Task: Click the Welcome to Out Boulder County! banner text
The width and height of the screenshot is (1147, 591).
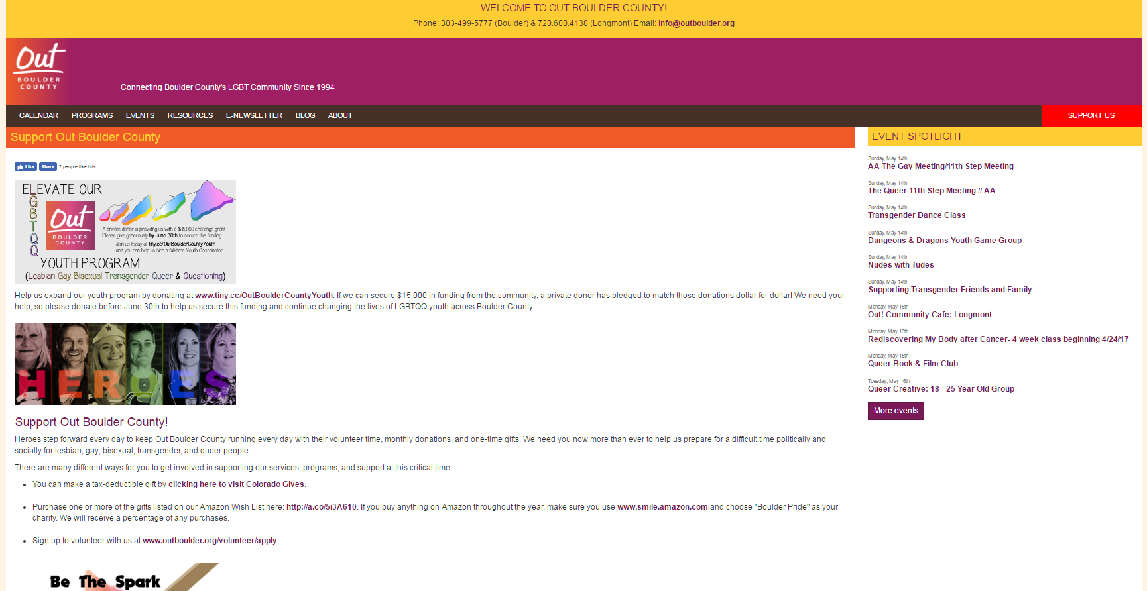Action: pyautogui.click(x=573, y=8)
